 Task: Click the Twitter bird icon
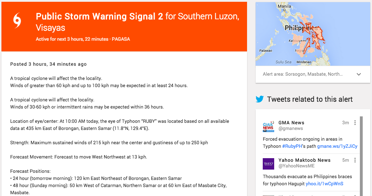260,99
